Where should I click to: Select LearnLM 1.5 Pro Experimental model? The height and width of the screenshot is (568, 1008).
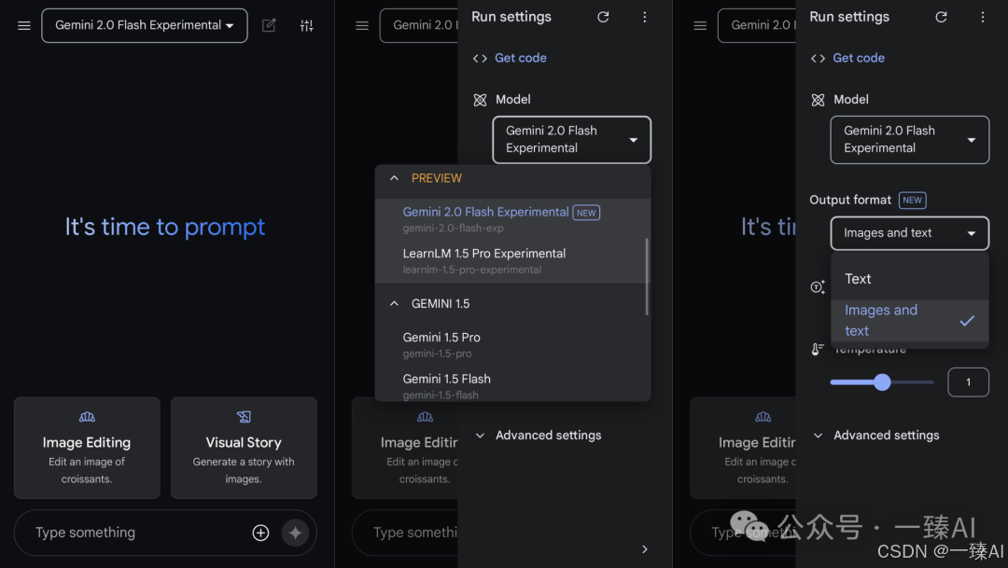512,261
